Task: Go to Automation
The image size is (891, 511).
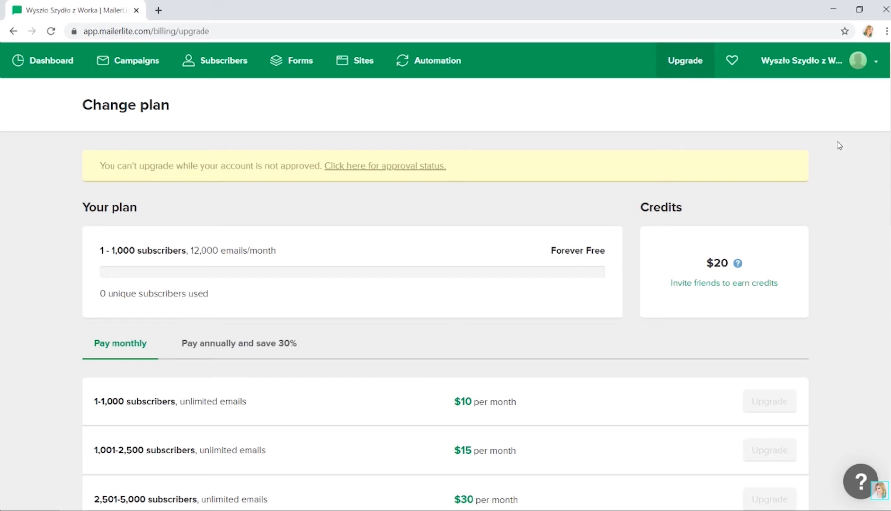Action: tap(429, 61)
